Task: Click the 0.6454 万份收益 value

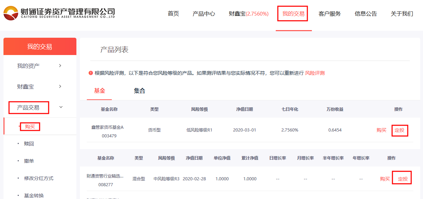Action: click(335, 130)
